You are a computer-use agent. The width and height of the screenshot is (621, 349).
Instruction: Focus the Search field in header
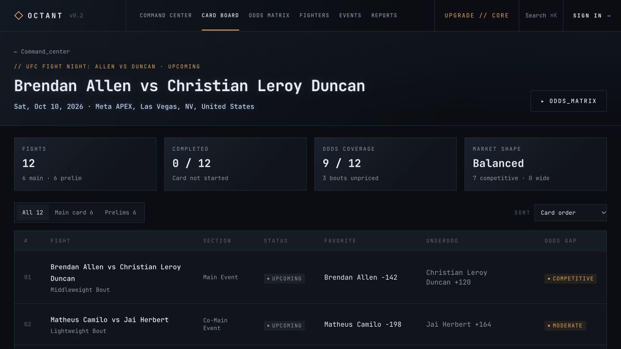(541, 16)
